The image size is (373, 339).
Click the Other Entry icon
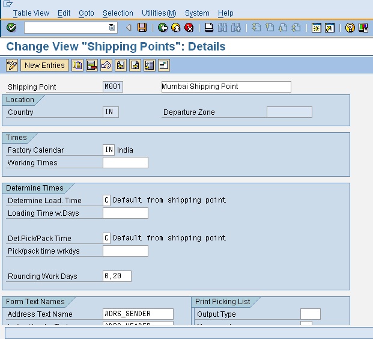150,66
